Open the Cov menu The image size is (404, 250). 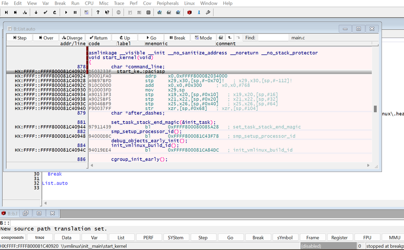click(x=147, y=3)
